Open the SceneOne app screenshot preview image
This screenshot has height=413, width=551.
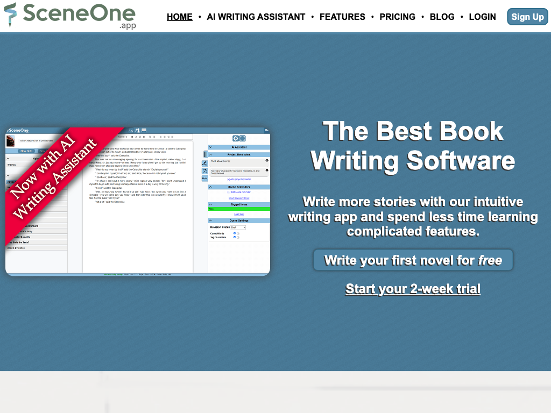pyautogui.click(x=138, y=202)
